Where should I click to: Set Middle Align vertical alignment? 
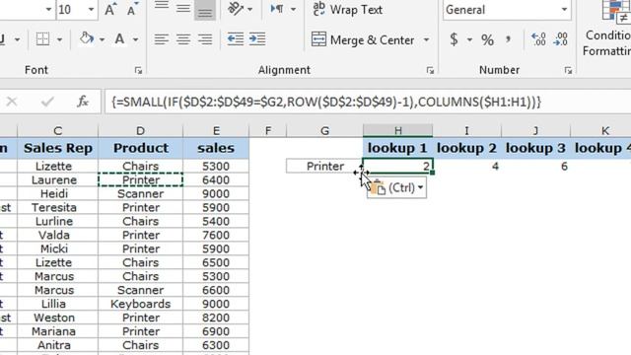[x=183, y=8]
